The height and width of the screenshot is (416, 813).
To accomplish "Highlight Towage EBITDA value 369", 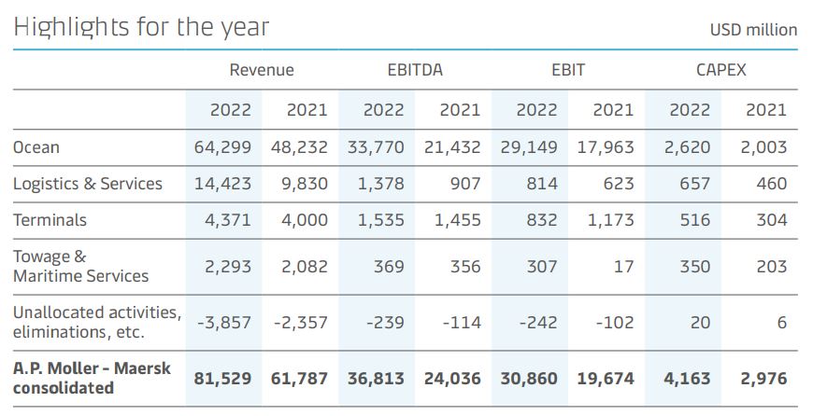I will point(389,267).
